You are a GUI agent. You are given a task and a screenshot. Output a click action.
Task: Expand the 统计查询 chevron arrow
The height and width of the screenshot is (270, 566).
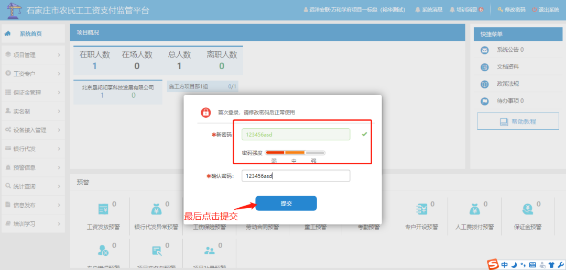59,186
